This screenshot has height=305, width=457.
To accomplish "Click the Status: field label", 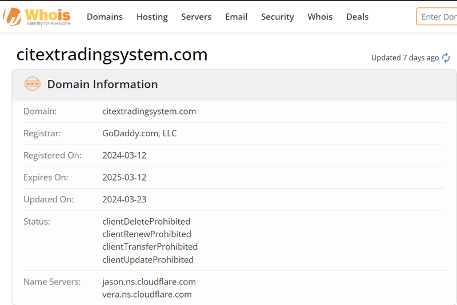I will pyautogui.click(x=37, y=222).
